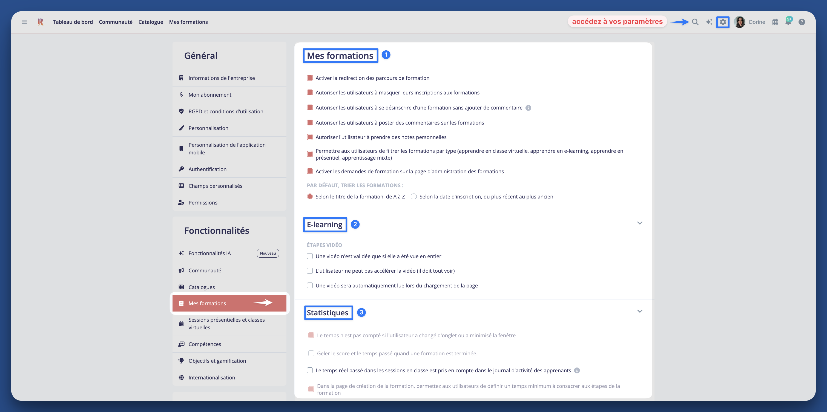Open the search magnifier icon
The height and width of the screenshot is (412, 827).
(695, 22)
